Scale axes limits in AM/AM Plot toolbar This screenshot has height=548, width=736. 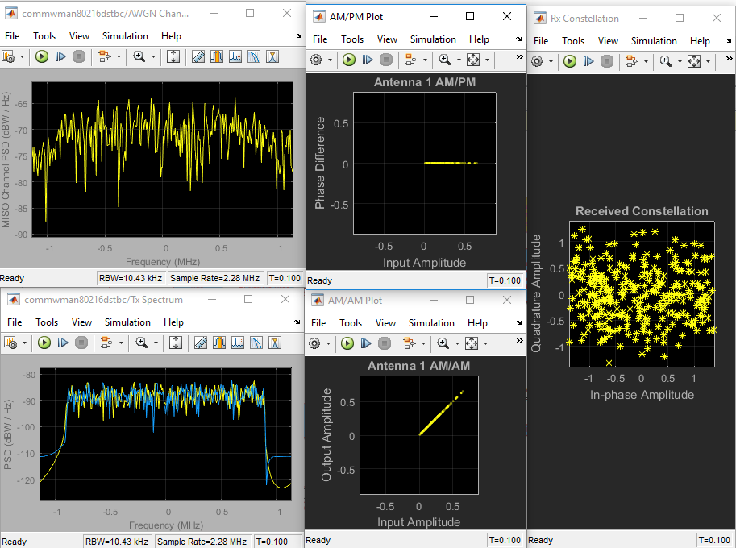[472, 343]
